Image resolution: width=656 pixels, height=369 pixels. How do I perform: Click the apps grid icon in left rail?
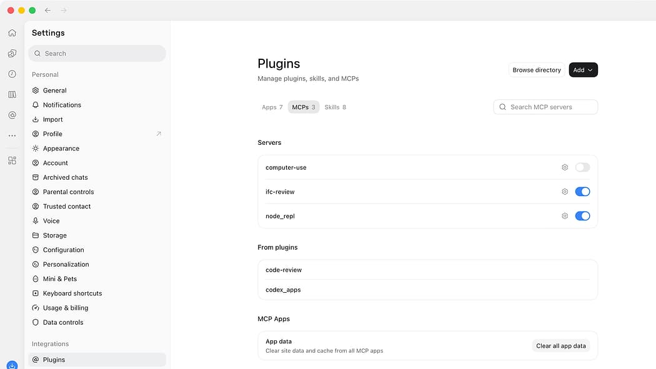coord(12,160)
